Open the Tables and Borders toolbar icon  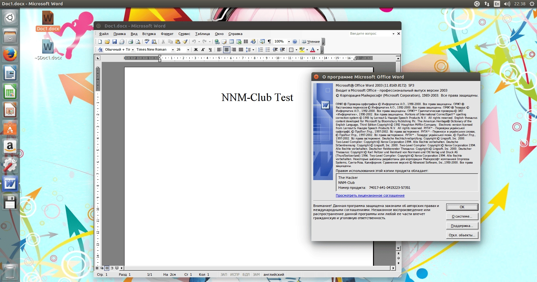tap(224, 42)
